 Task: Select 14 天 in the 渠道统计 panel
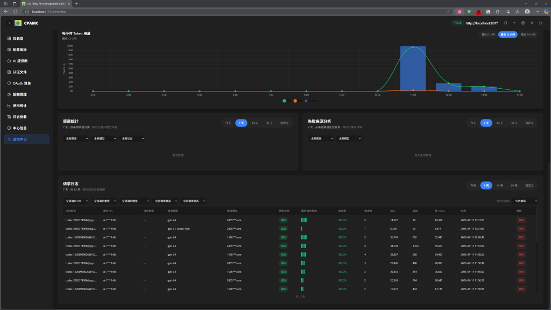tap(255, 123)
